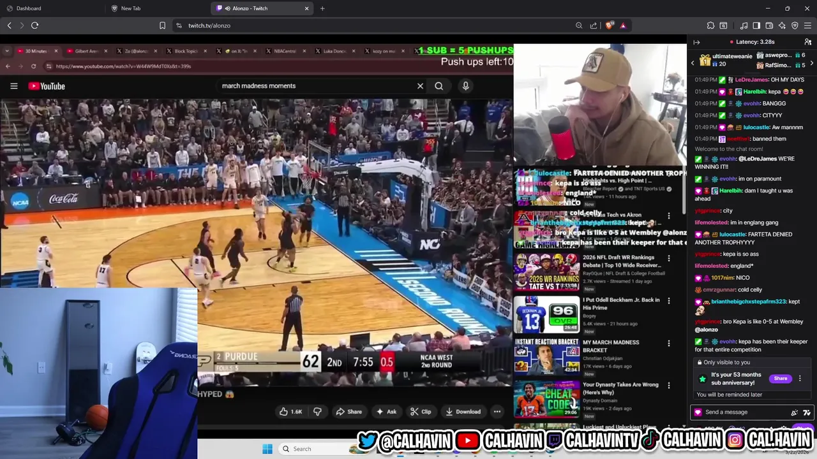The width and height of the screenshot is (817, 459).
Task: Close the Alonzo - Twitch tab
Action: click(306, 8)
